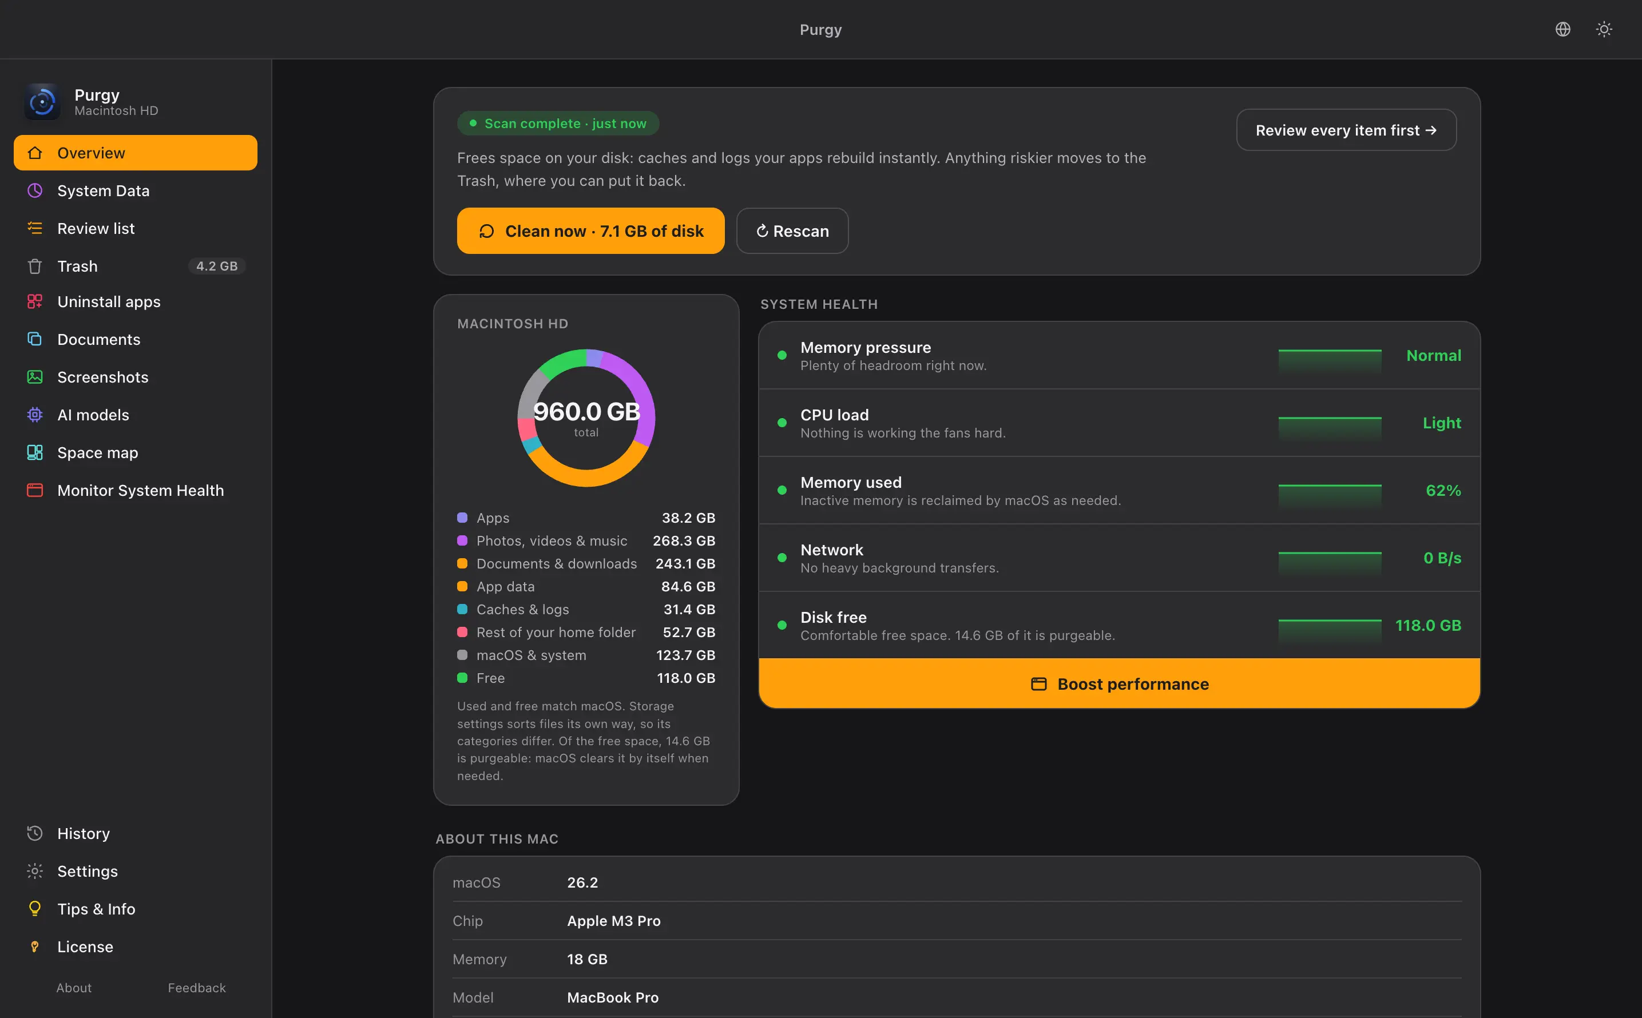Click the Boost performance button
1642x1018 pixels.
pos(1119,684)
